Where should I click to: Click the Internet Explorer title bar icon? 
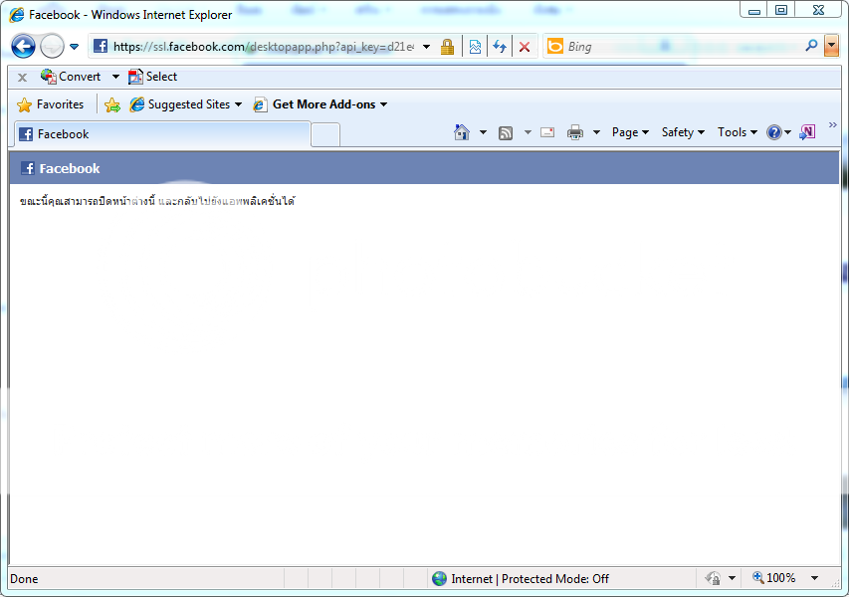17,15
